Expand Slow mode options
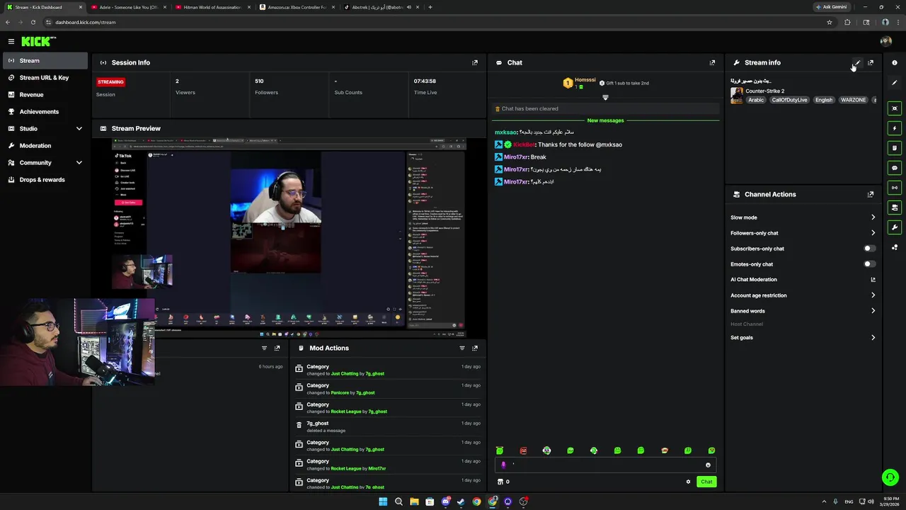906x510 pixels. (x=873, y=217)
